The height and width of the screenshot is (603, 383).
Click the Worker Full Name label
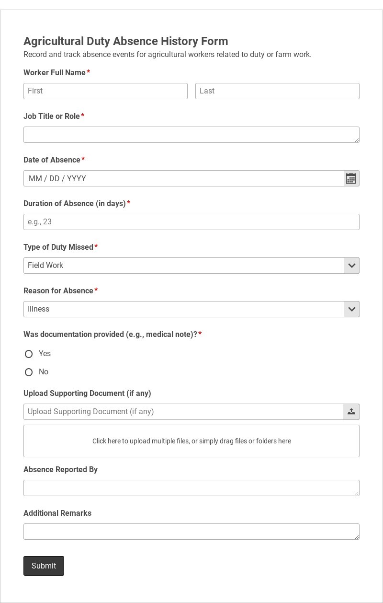click(x=55, y=72)
